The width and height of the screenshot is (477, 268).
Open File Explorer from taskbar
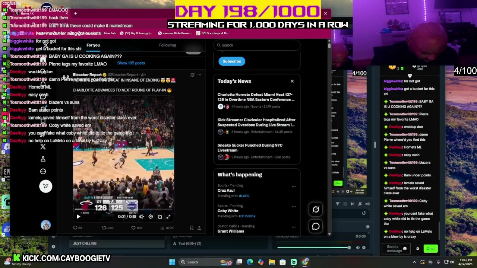click(272, 262)
